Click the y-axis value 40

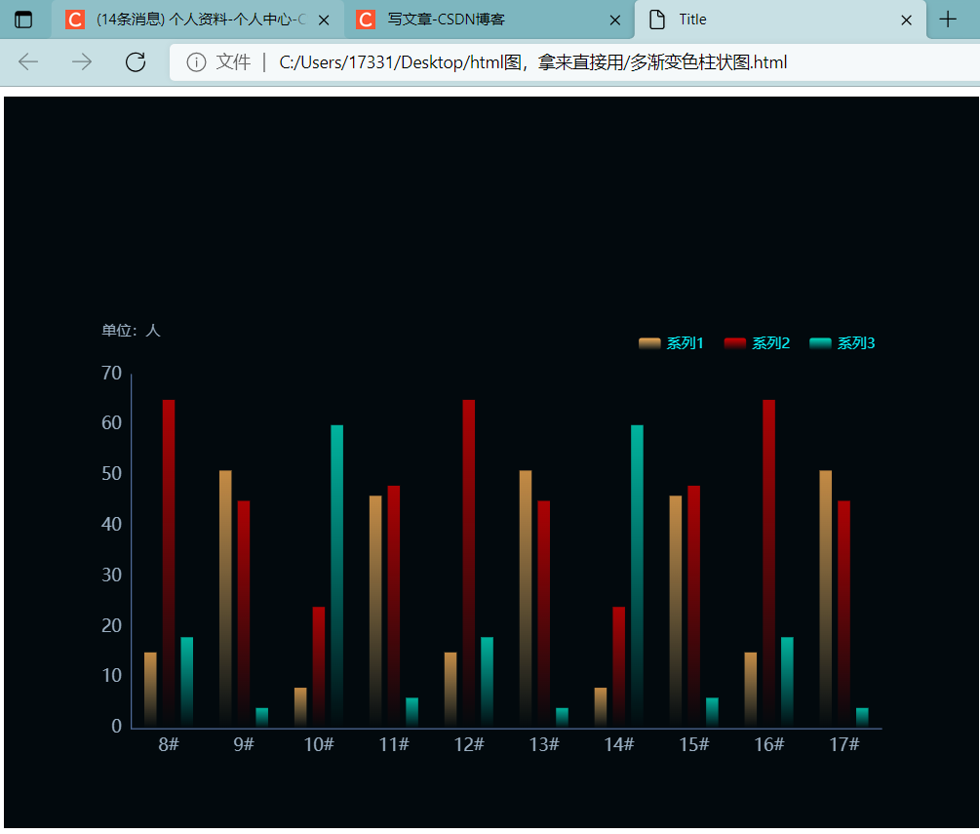tap(112, 524)
